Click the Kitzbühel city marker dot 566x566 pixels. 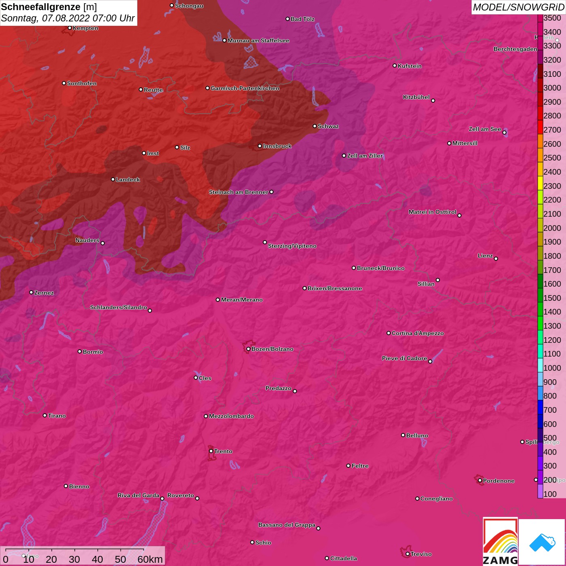pyautogui.click(x=433, y=101)
